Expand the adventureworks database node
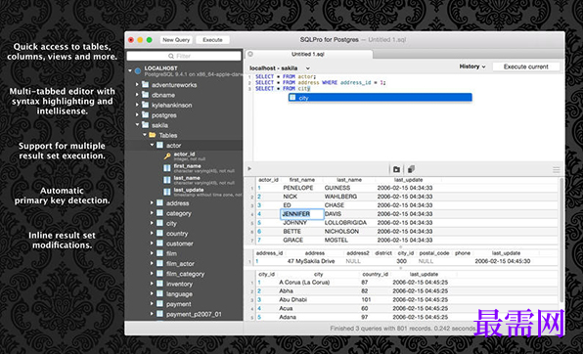 [137, 85]
